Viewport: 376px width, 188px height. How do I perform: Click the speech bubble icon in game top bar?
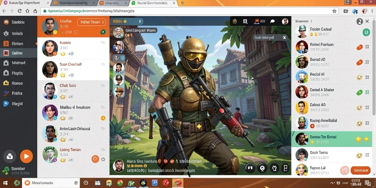273,21
